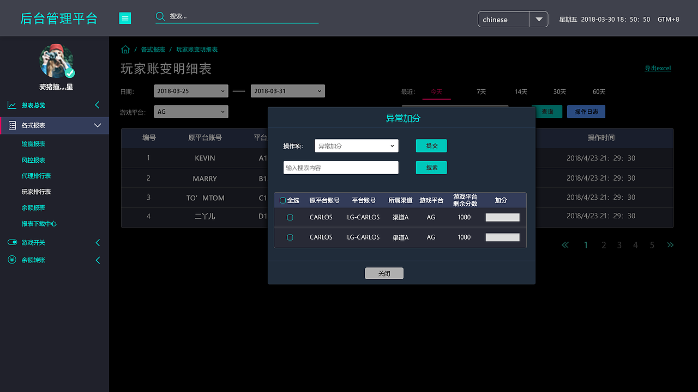Select the 报表总览 chart icon in sidebar
Viewport: 698px width, 392px height.
pyautogui.click(x=11, y=105)
